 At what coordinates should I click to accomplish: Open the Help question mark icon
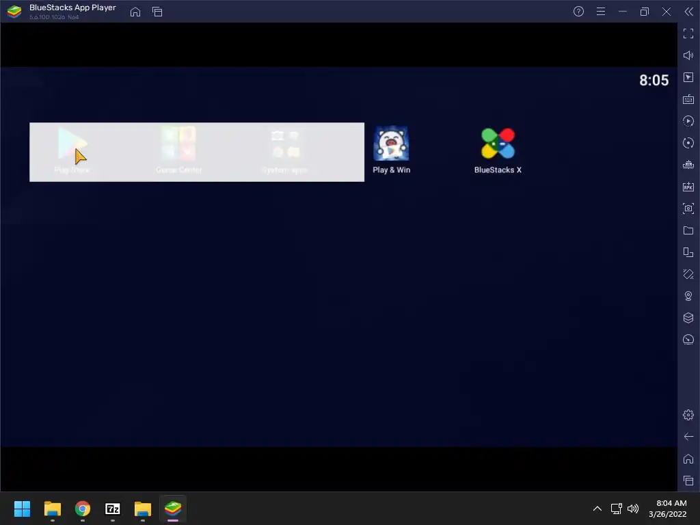tap(578, 12)
